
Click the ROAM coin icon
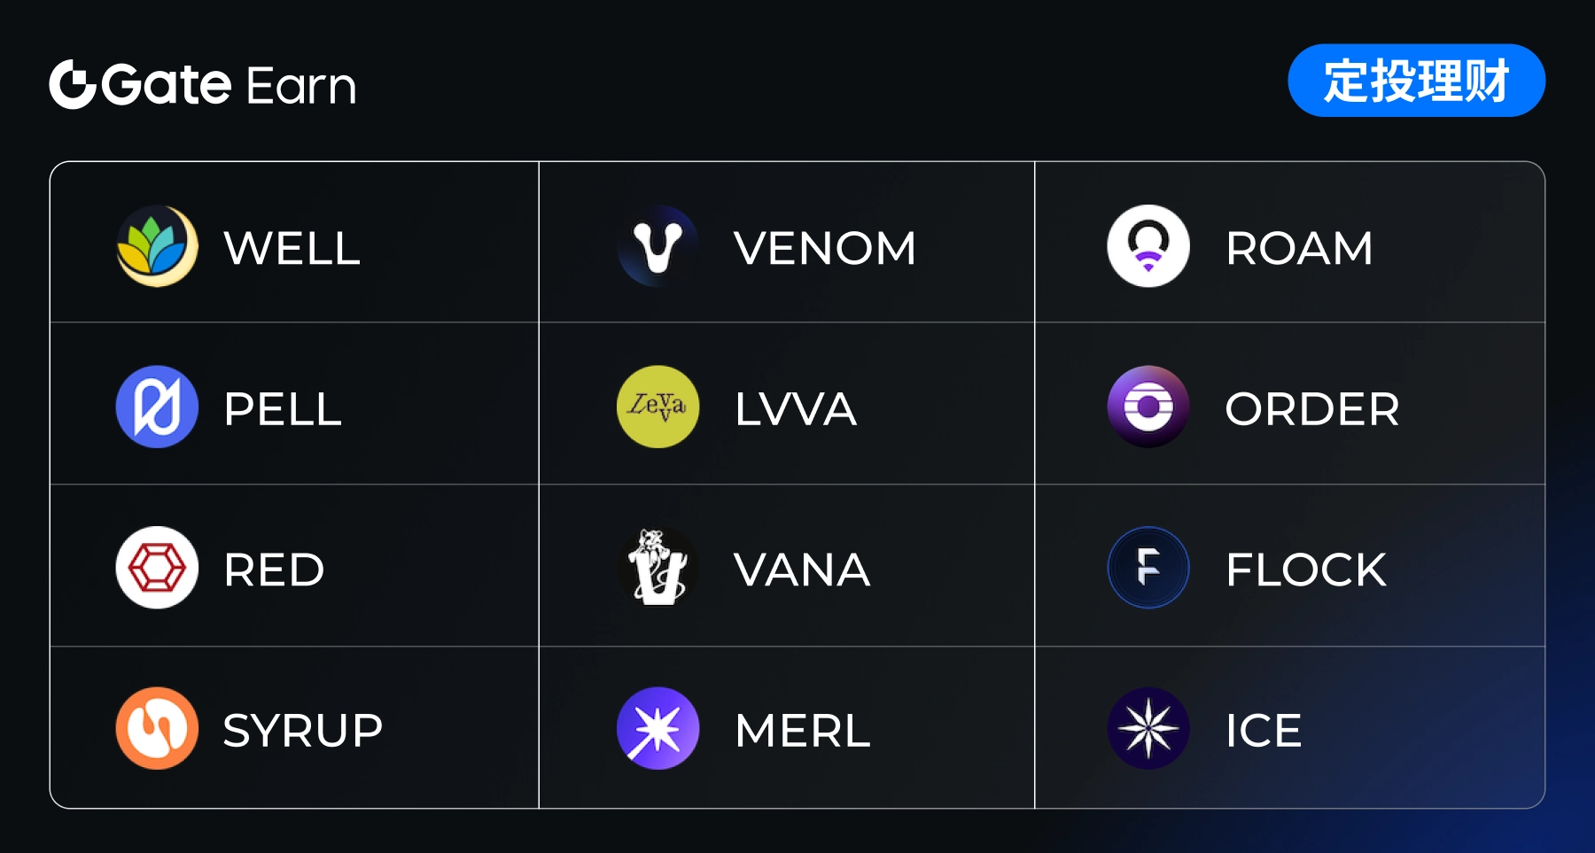pyautogui.click(x=1148, y=246)
